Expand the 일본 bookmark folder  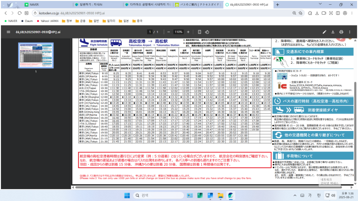click(x=124, y=21)
